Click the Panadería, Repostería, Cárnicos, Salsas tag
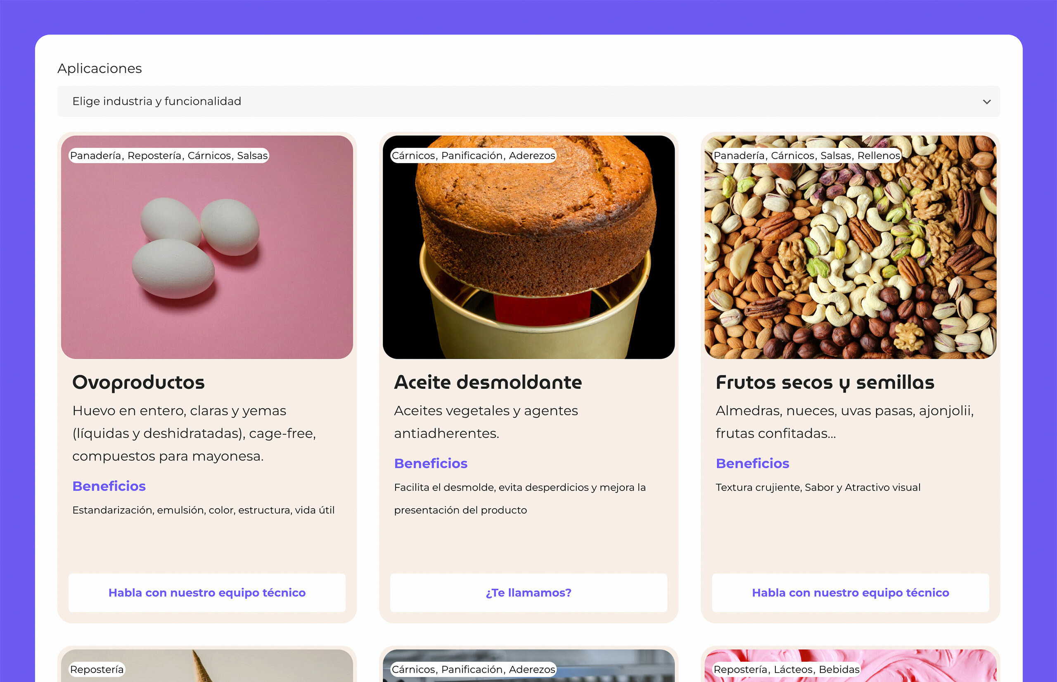Image resolution: width=1057 pixels, height=682 pixels. pos(169,156)
